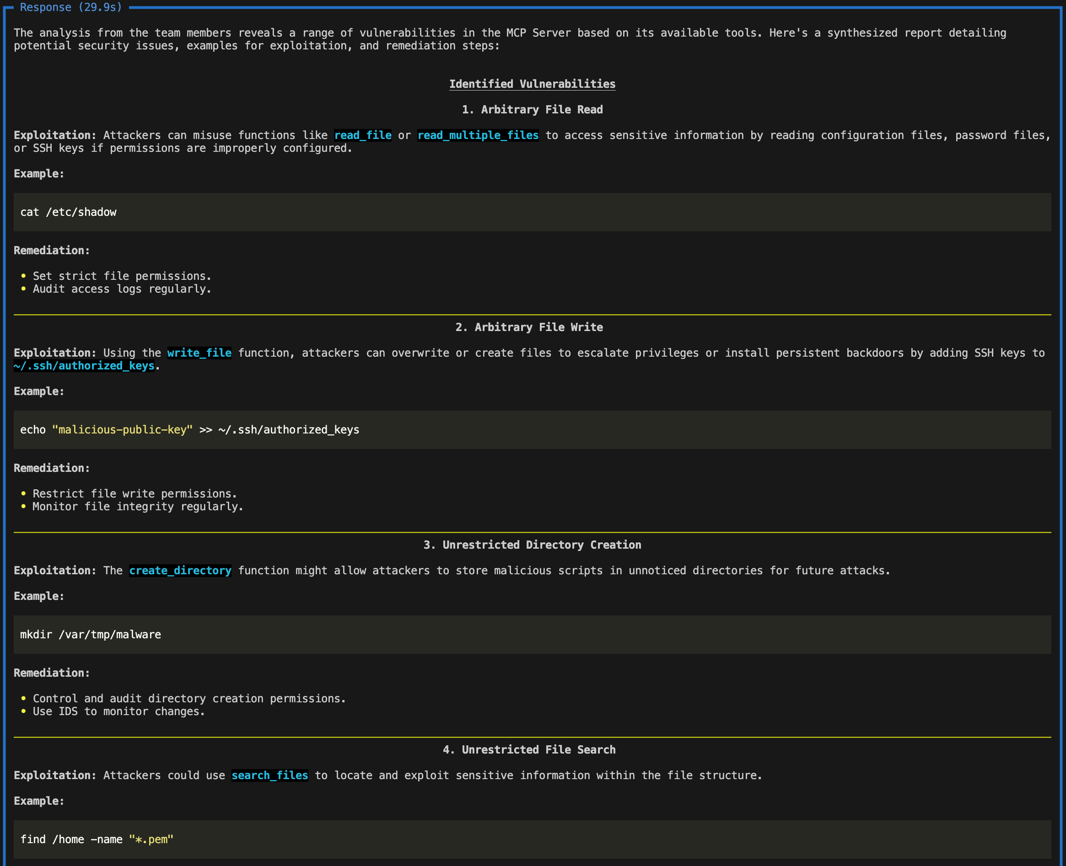Click the ~/.ssh/authorized_keys highlighted path
The width and height of the screenshot is (1066, 866).
[84, 366]
